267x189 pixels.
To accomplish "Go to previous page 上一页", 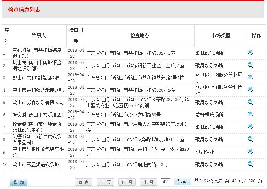I will (105, 182).
